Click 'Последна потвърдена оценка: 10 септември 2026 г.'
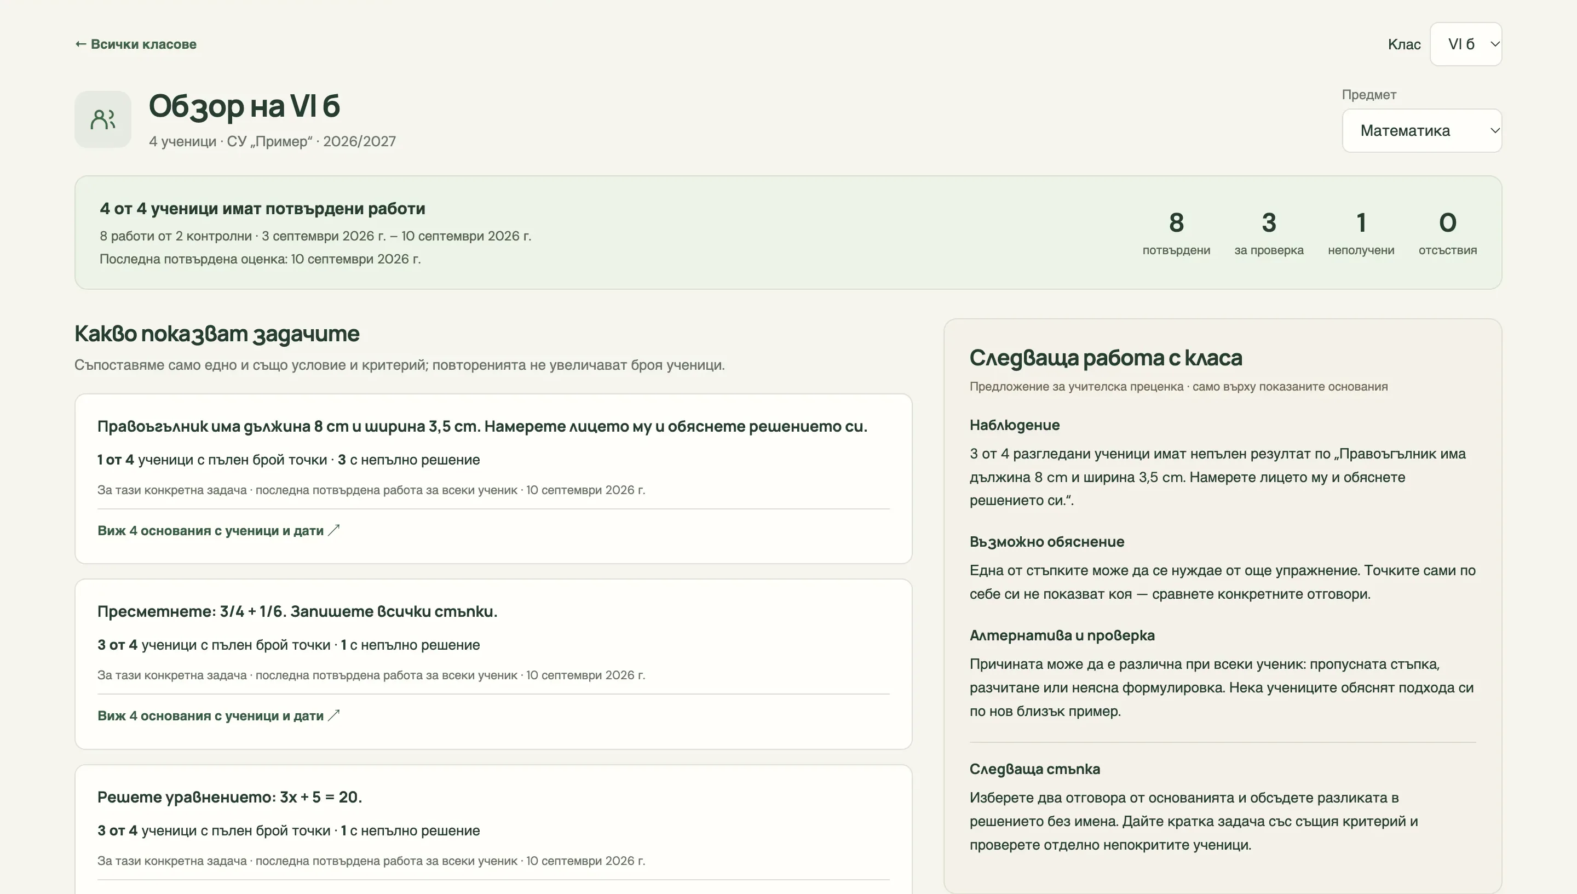The height and width of the screenshot is (894, 1577). click(x=260, y=259)
